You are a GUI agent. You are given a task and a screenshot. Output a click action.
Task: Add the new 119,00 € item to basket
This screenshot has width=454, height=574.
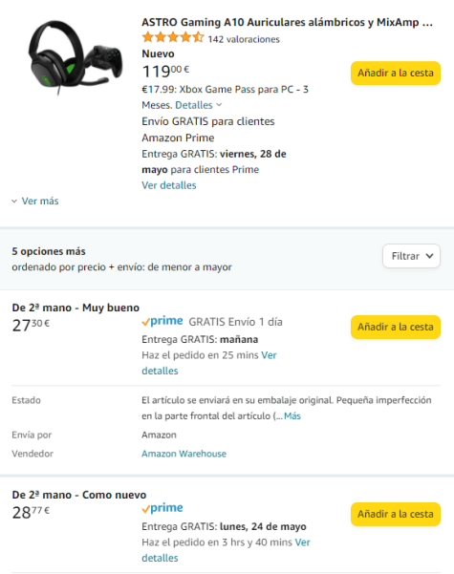(396, 73)
